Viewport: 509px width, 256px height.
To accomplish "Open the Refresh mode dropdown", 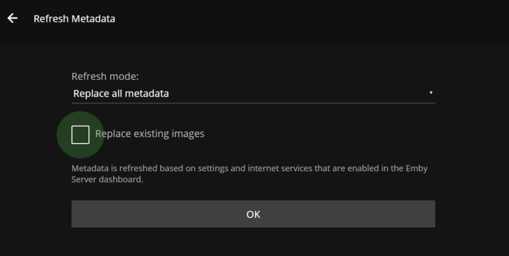I will 253,93.
